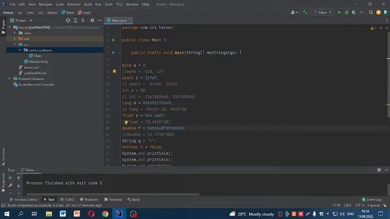Screen dimensions: 390x219
Task: Collapse all icon in Project panel
Action: tap(83, 20)
